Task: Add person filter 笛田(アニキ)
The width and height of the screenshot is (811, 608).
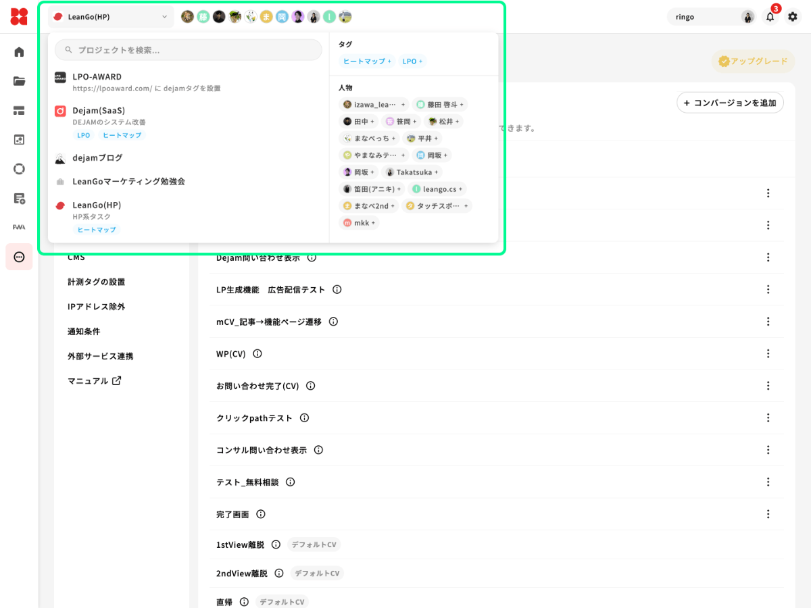Action: [372, 189]
